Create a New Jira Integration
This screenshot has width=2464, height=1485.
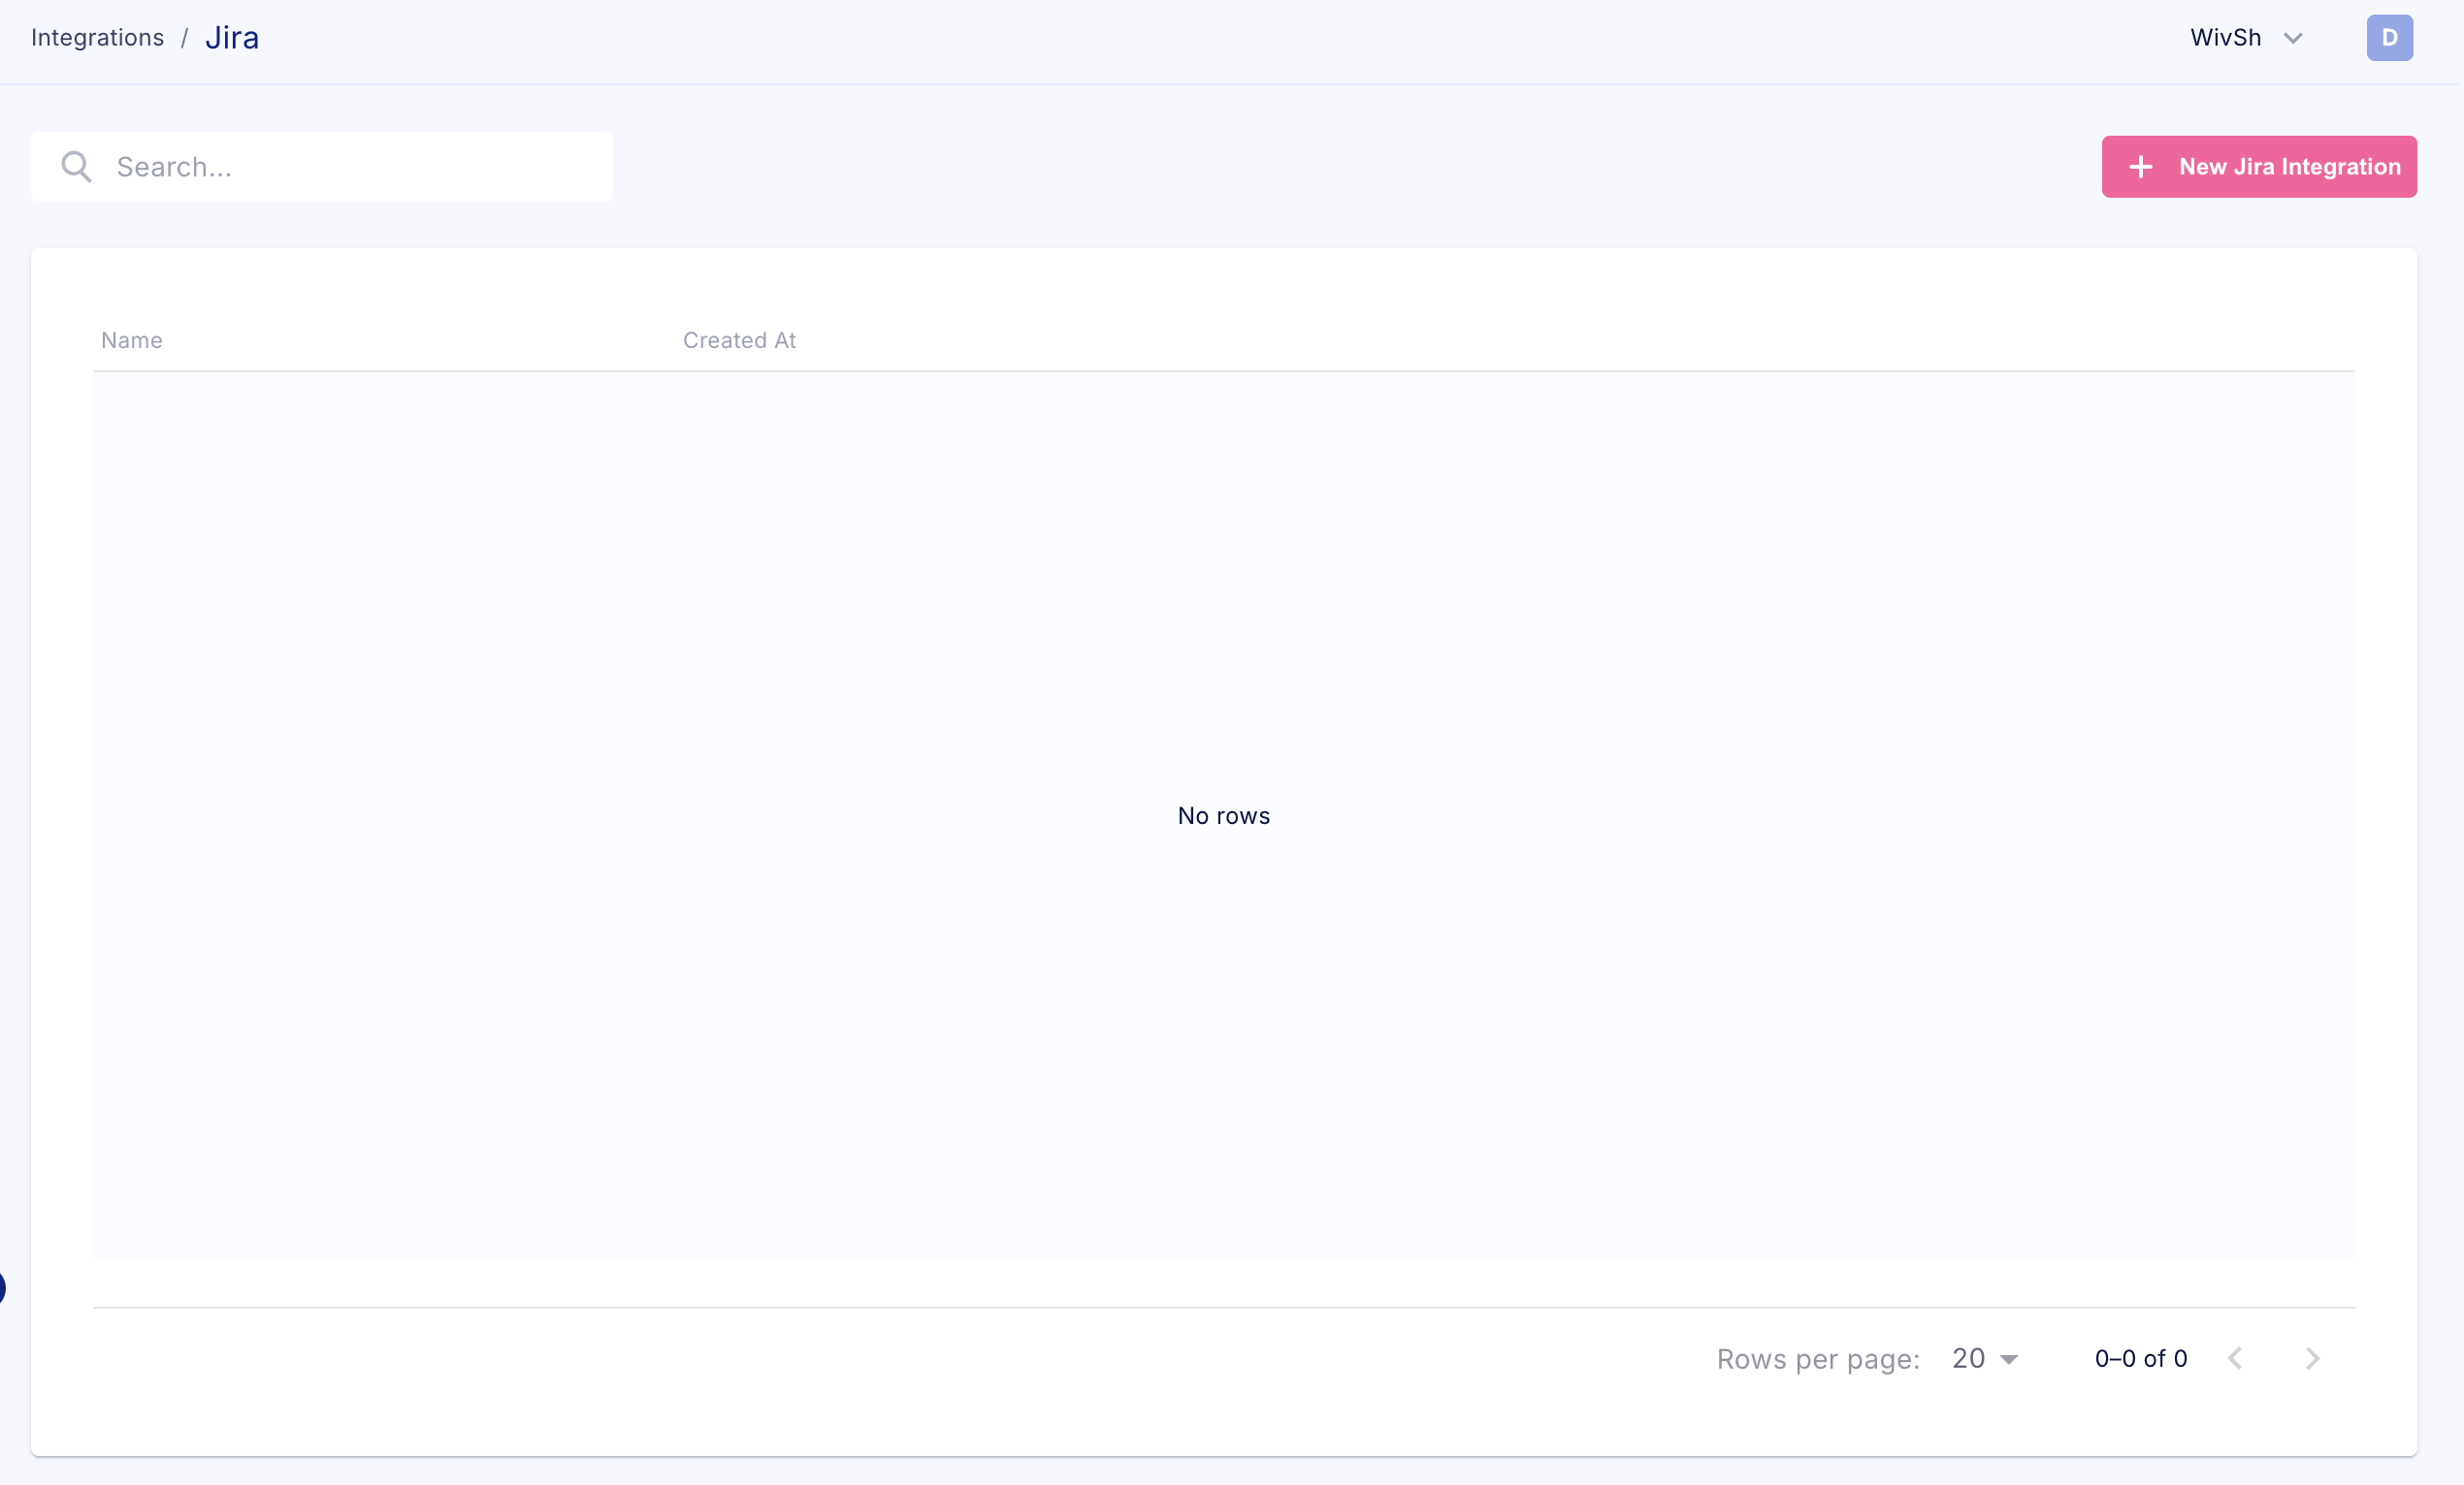(x=2259, y=167)
